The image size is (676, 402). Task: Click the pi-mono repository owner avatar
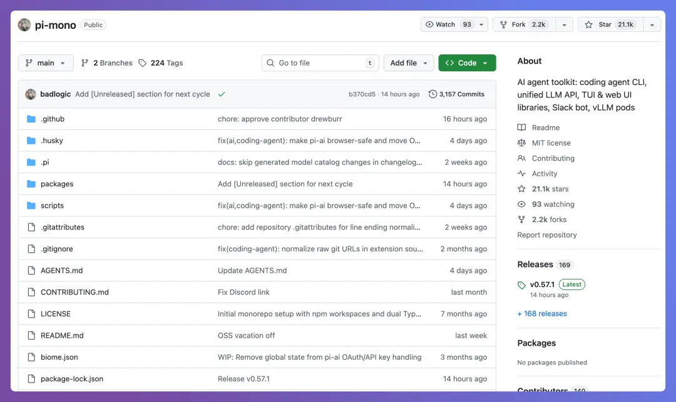tap(24, 25)
